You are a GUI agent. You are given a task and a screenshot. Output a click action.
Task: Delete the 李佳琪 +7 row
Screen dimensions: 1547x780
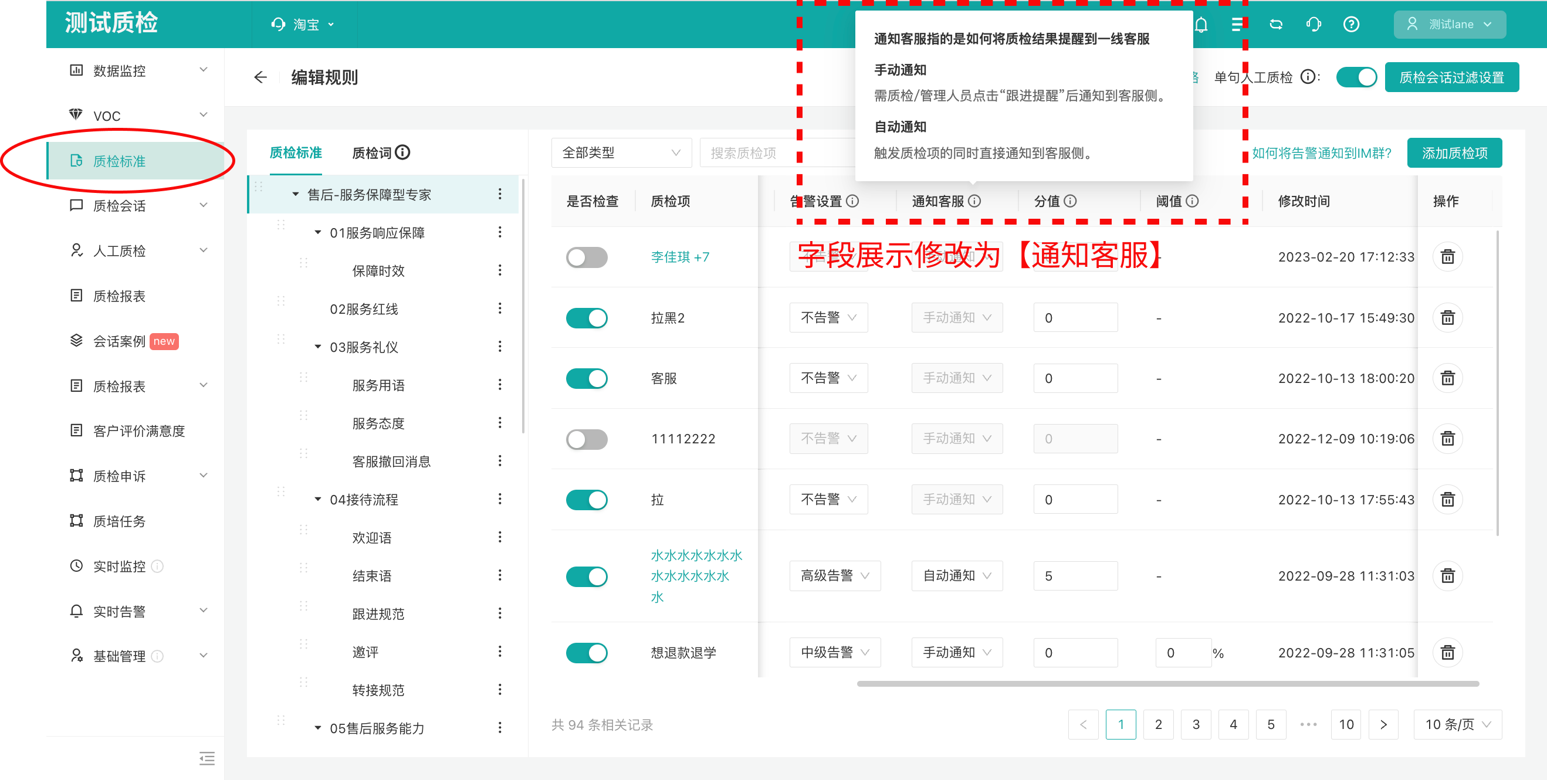1448,257
